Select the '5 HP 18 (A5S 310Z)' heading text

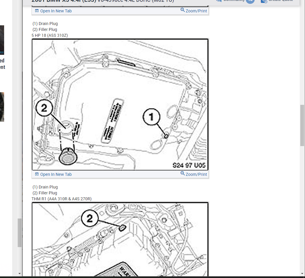pyautogui.click(x=49, y=35)
